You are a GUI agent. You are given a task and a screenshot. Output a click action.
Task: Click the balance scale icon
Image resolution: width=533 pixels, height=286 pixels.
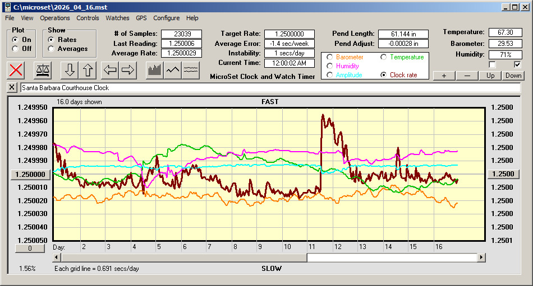click(x=43, y=70)
